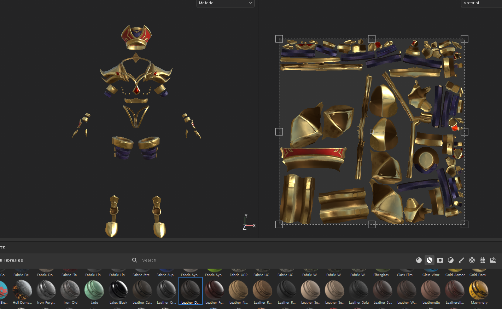Viewport: 502px width, 309px height.
Task: Show the Smart masks asset filter
Action: point(440,260)
